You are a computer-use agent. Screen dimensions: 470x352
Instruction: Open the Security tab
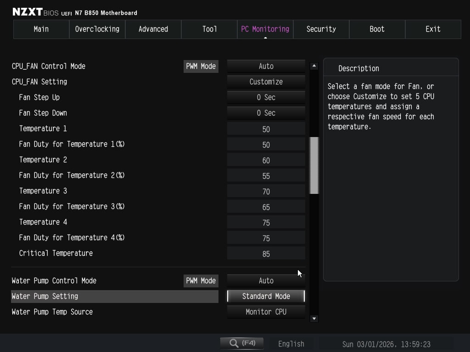tap(321, 29)
